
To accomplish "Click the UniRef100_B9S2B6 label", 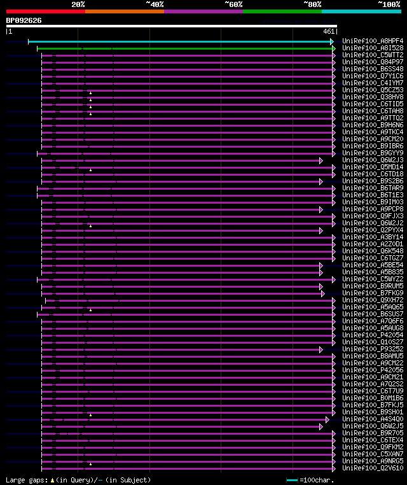I will (373, 181).
